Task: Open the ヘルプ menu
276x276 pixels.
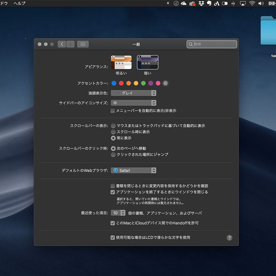Action: (x=20, y=3)
